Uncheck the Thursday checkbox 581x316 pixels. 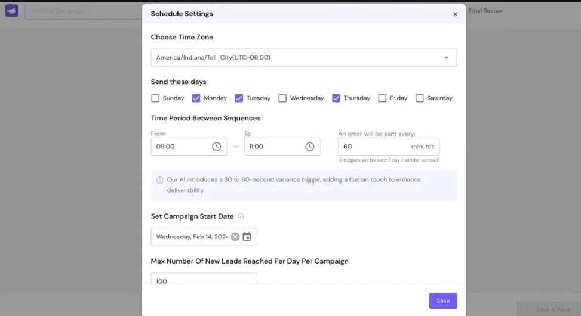[336, 98]
